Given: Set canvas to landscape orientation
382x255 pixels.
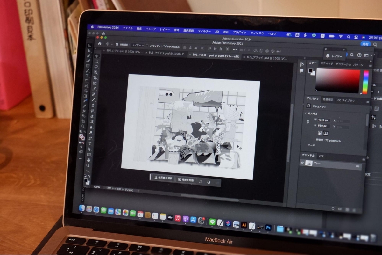Looking at the screenshot, I should [326, 133].
